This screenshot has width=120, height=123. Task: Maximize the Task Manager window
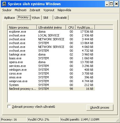pos(111,4)
